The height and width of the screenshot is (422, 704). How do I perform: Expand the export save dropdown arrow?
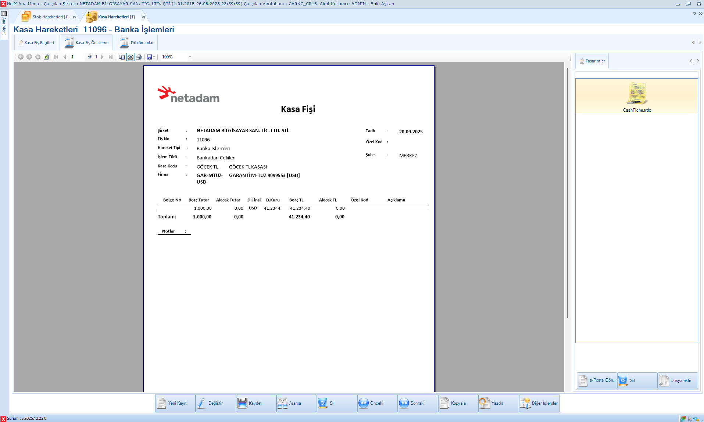pos(154,57)
